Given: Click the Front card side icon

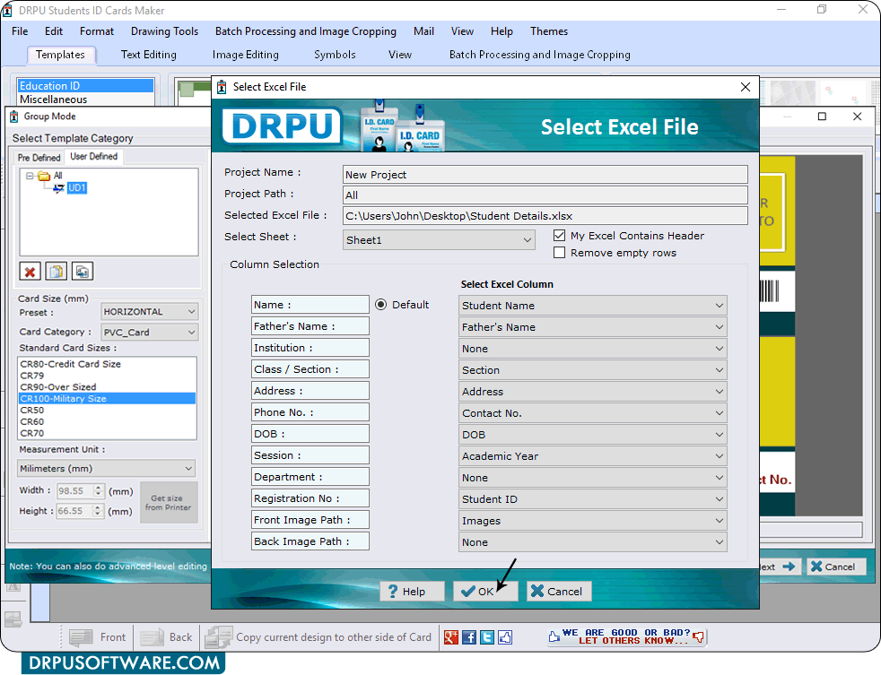Looking at the screenshot, I should pyautogui.click(x=81, y=637).
